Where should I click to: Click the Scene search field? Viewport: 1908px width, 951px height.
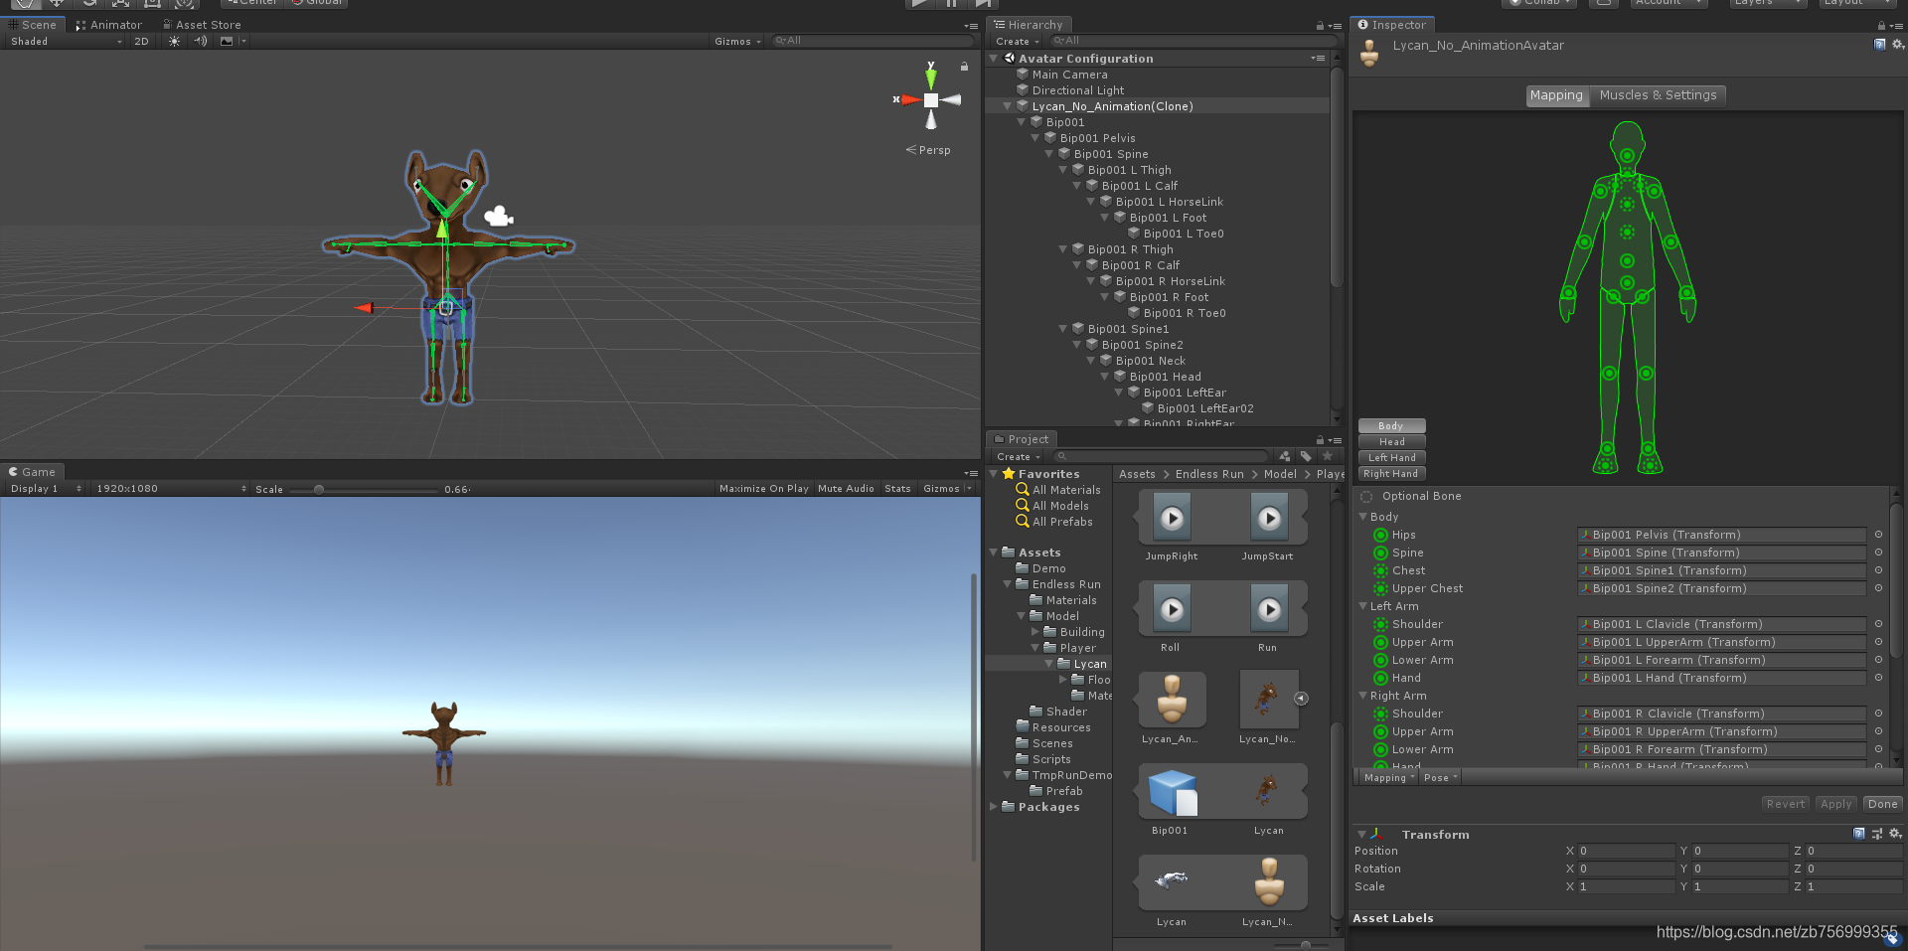[x=873, y=41]
